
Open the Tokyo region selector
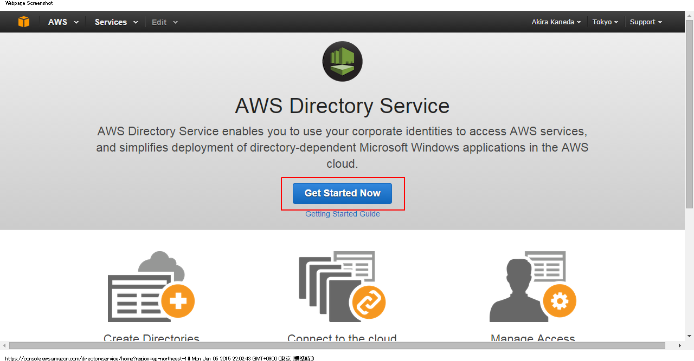pyautogui.click(x=605, y=22)
